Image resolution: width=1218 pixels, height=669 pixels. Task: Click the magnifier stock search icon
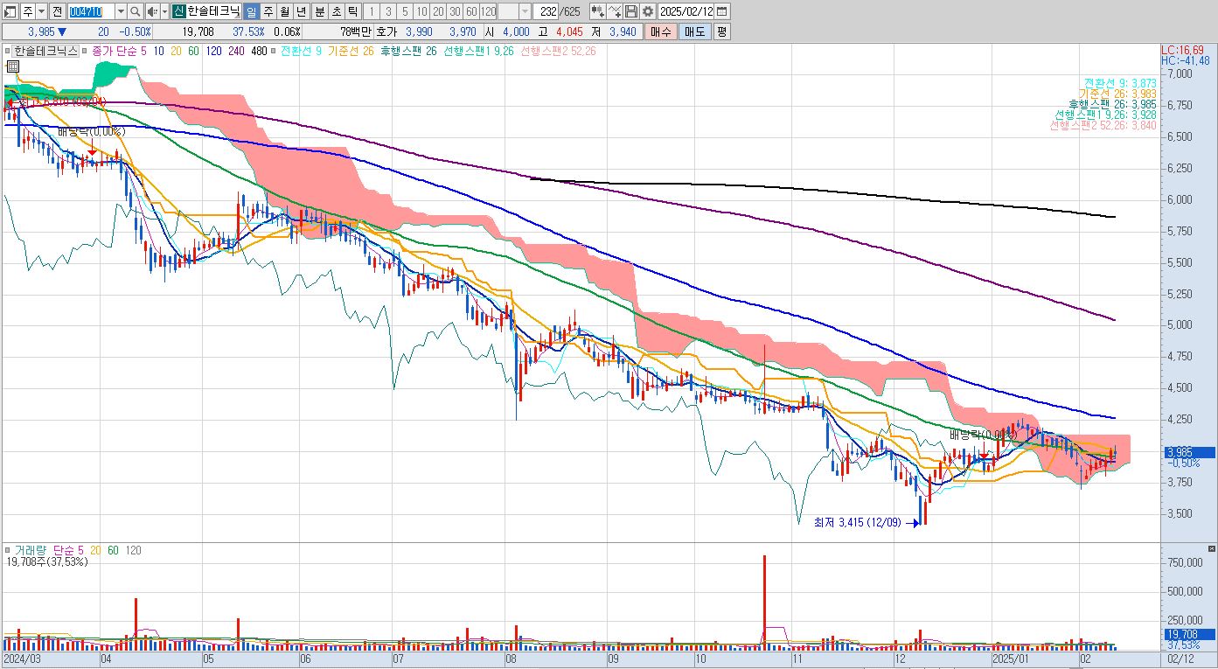136,11
